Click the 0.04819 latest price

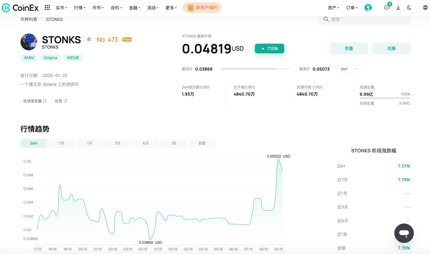point(207,49)
